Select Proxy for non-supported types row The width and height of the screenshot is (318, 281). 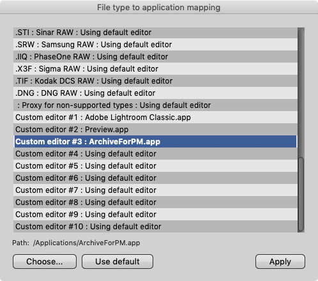pos(155,105)
